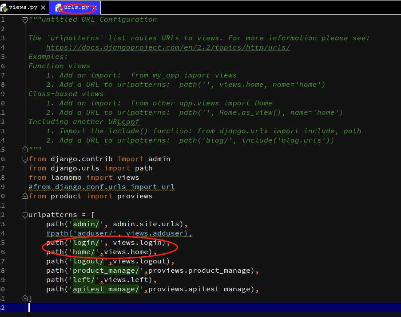Switch to the views.py tab
401x317 pixels.
tap(23, 8)
